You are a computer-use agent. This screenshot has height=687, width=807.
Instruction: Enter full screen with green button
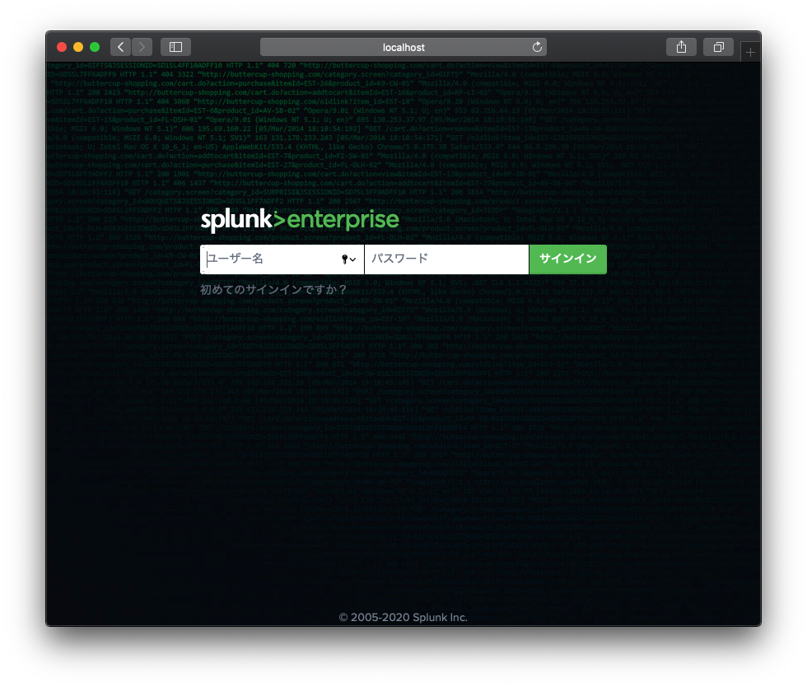coord(95,48)
